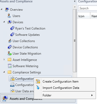Click the Device Collections icon
This screenshot has height=104, width=97.
(x=10, y=47)
